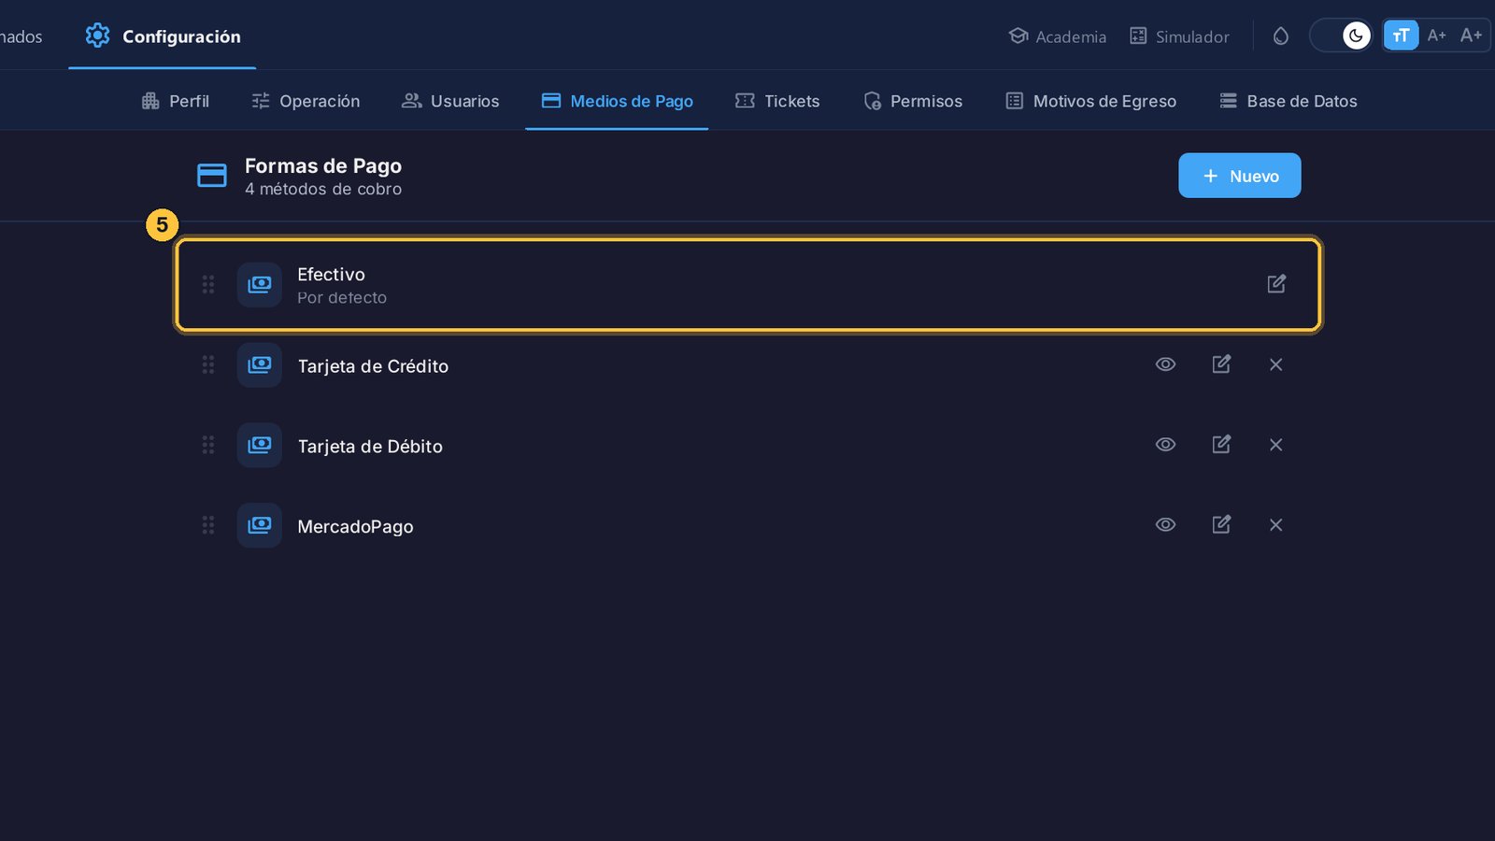Screen dimensions: 1495x841
Task: Click the Tarjeta de Crédito drag handle
Action: click(x=208, y=364)
